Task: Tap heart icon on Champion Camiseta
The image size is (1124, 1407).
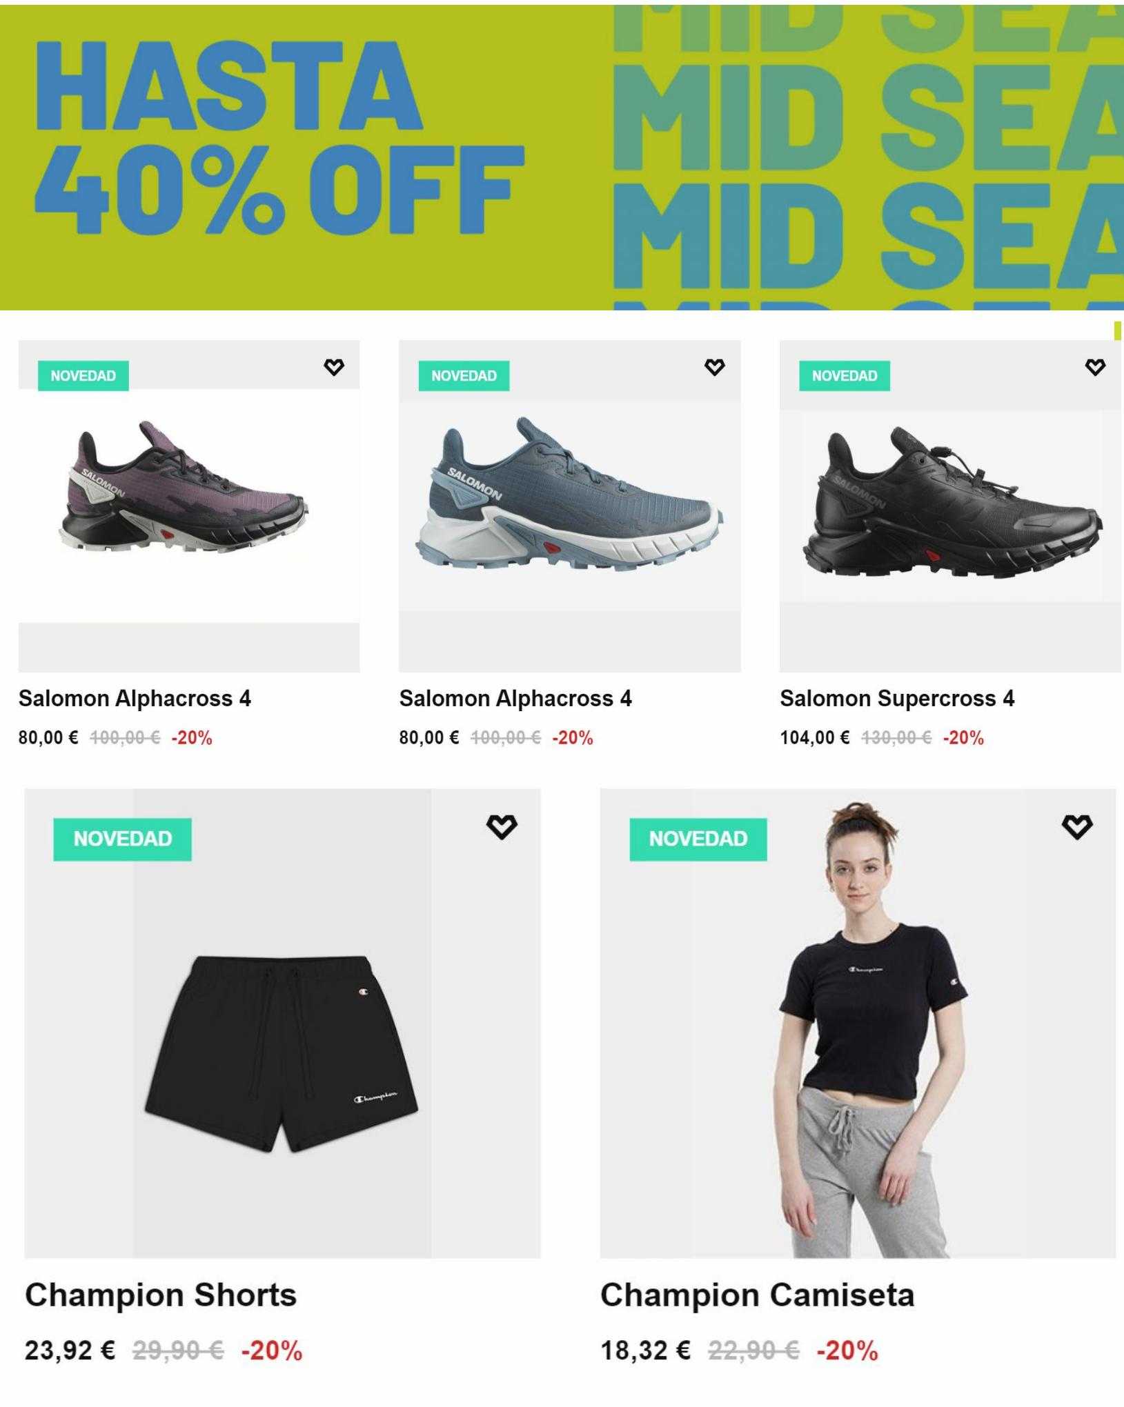Action: click(x=1077, y=826)
